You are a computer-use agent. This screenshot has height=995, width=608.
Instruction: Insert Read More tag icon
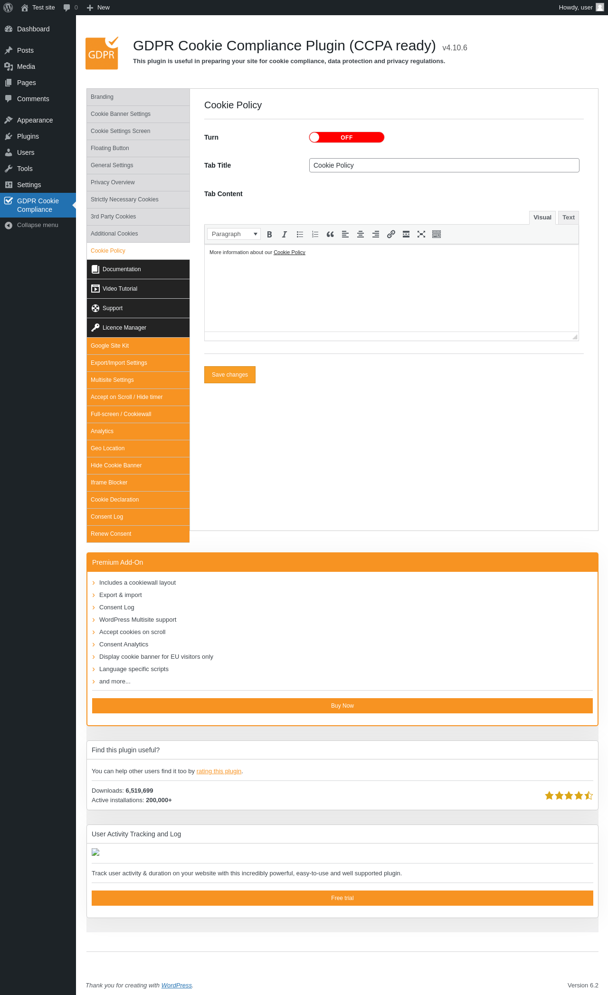406,234
